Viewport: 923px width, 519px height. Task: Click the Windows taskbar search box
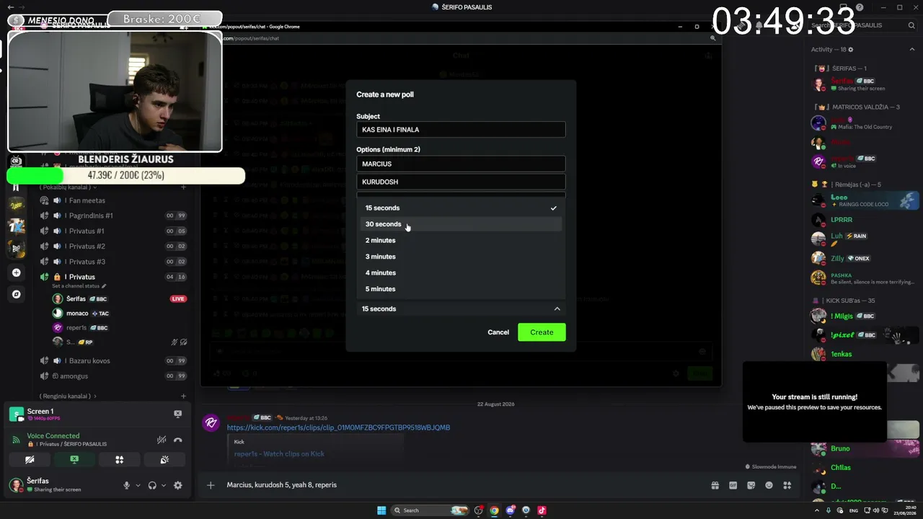(x=430, y=510)
